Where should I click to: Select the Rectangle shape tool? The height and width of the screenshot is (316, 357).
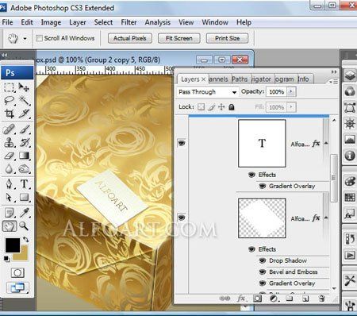(24, 198)
